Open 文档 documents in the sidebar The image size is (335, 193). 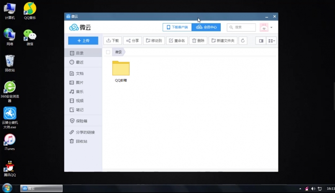click(83, 73)
